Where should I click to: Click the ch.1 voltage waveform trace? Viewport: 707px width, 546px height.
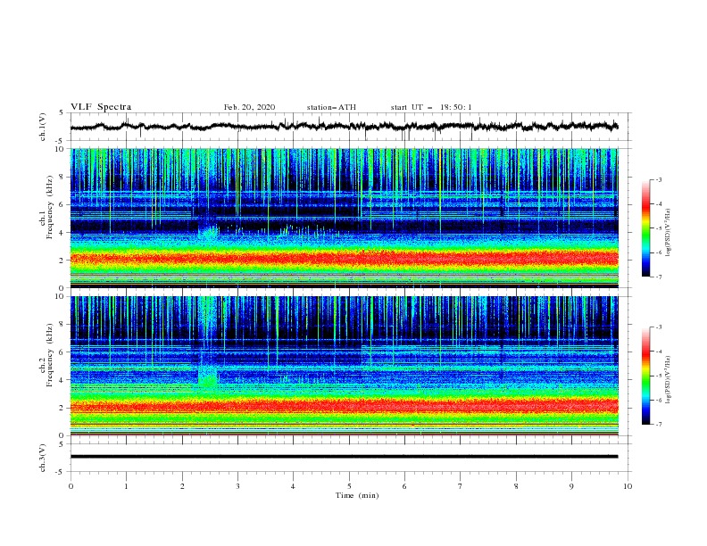point(344,127)
